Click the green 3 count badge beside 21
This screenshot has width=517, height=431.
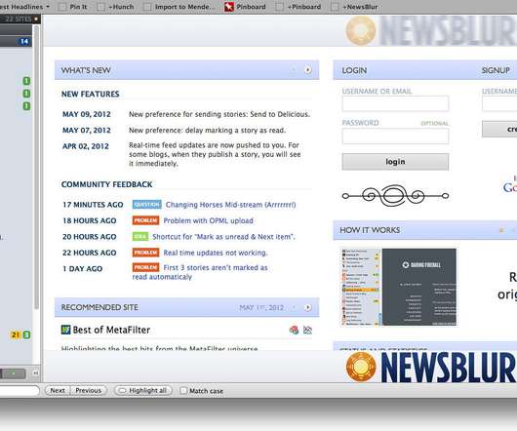click(x=26, y=334)
